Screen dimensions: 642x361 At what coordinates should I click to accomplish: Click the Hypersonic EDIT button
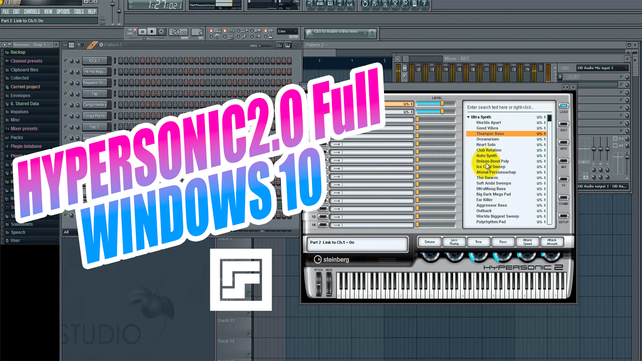(x=564, y=125)
